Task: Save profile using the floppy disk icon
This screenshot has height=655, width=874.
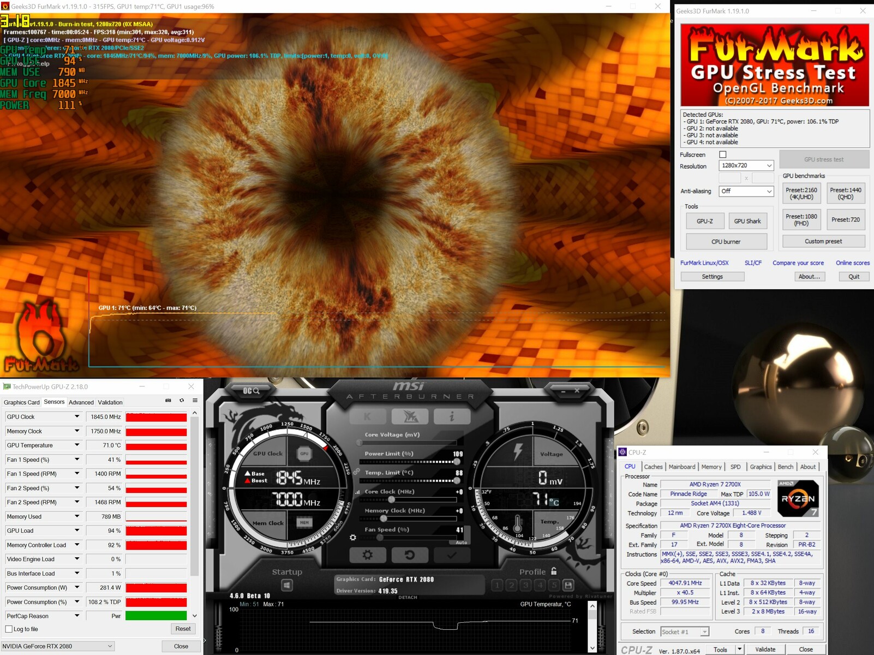Action: coord(568,585)
